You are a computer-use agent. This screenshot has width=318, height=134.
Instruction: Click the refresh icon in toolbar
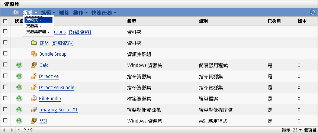pos(312,13)
